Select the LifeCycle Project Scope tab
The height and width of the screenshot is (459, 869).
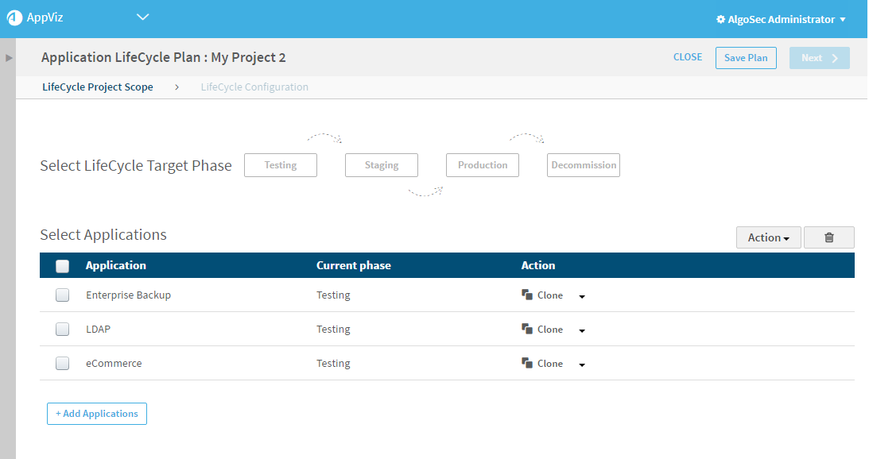coord(98,87)
